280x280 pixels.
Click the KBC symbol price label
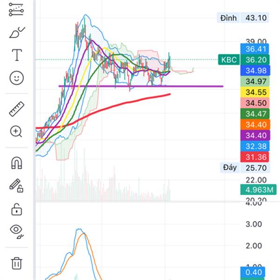[229, 60]
